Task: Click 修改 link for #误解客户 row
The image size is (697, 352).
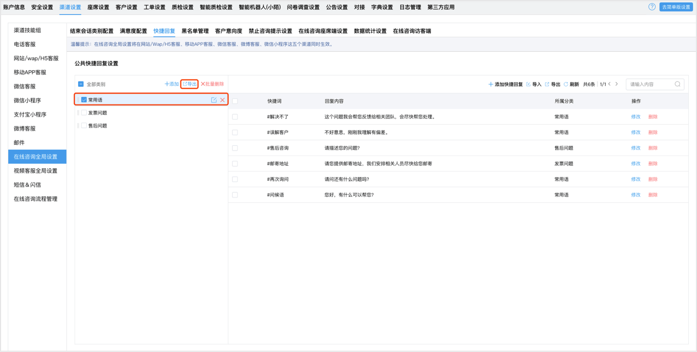Action: click(x=636, y=133)
